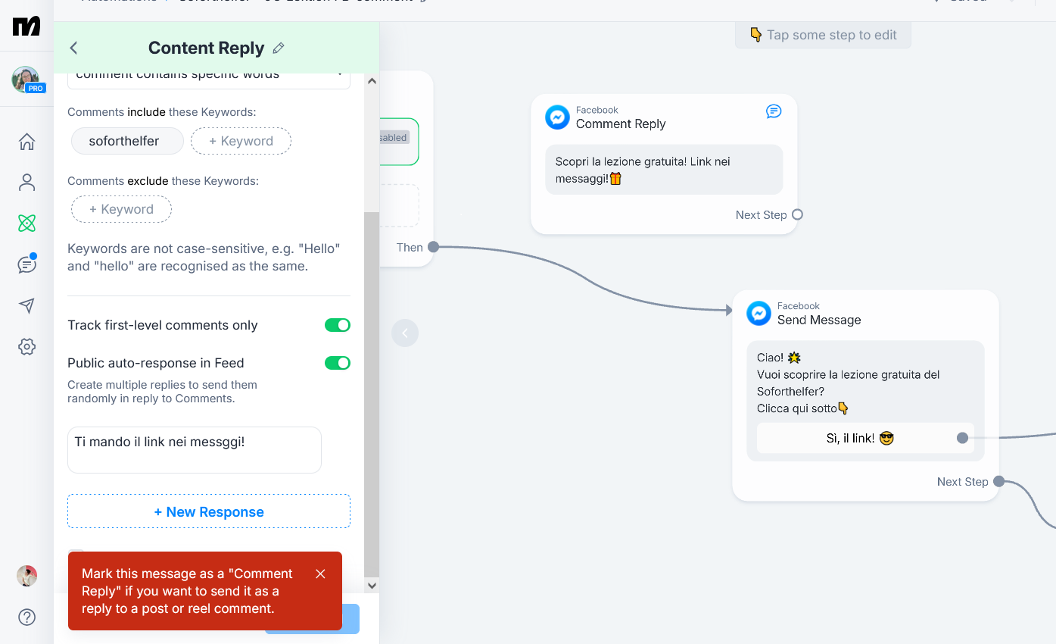Image resolution: width=1056 pixels, height=644 pixels.
Task: Click Messenger icon on Send Message node
Action: [x=759, y=314]
